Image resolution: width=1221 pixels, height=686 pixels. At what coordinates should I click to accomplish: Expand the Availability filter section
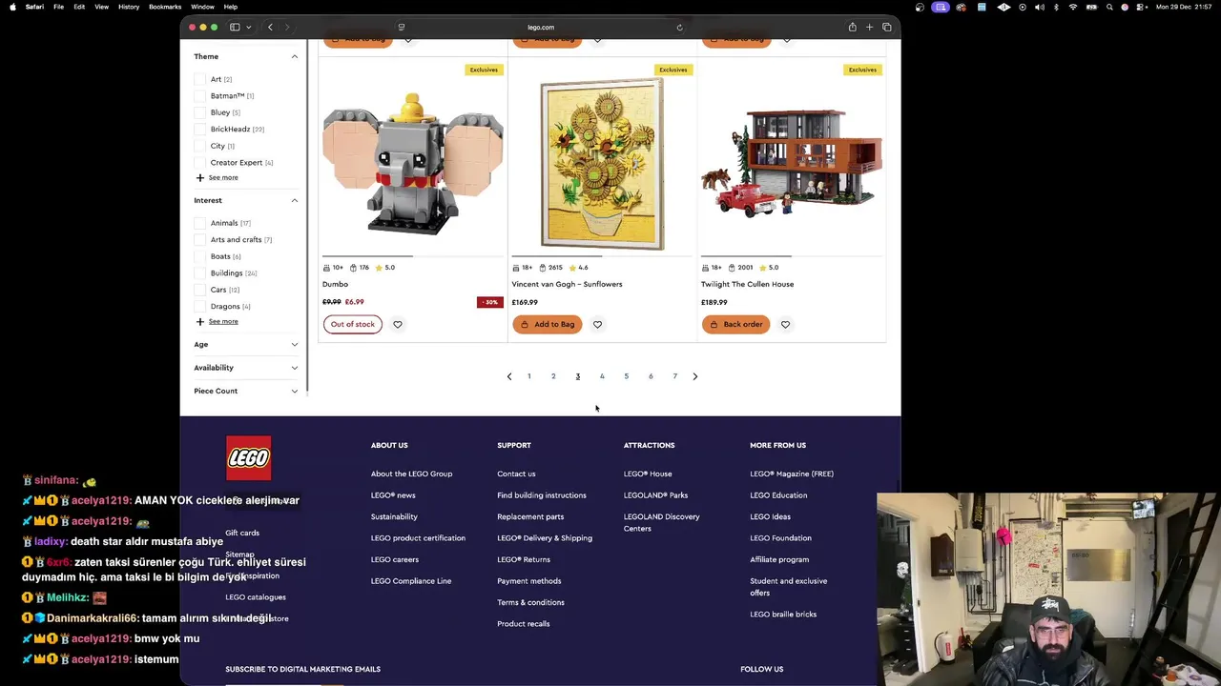pyautogui.click(x=294, y=368)
